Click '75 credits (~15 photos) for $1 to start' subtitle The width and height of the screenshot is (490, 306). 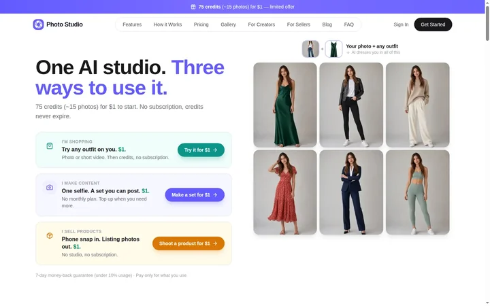(119, 112)
